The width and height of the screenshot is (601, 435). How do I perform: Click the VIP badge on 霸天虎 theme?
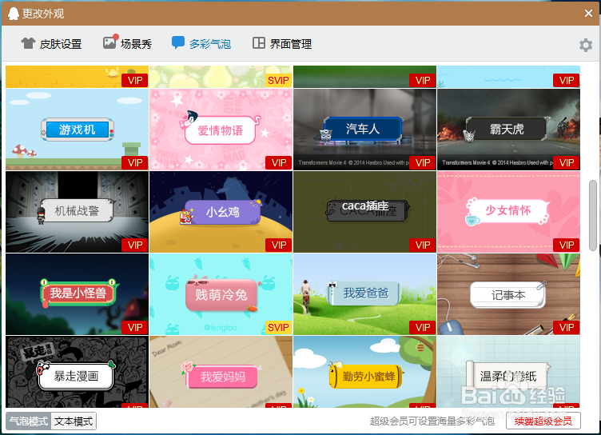[x=567, y=162]
